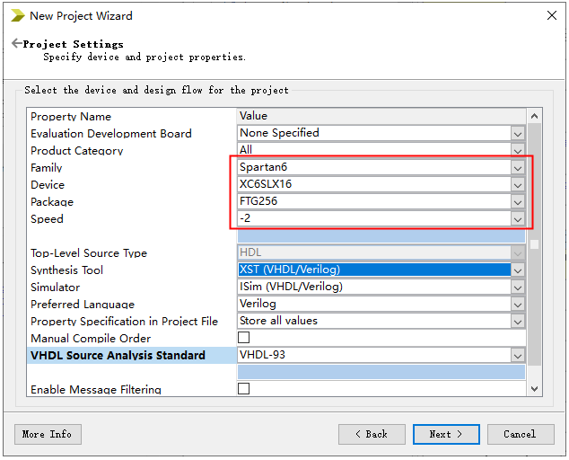Select the Property Specification in Project File row
The width and height of the screenshot is (569, 460).
point(124,321)
